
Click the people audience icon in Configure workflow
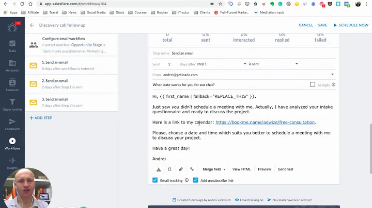tap(34, 45)
